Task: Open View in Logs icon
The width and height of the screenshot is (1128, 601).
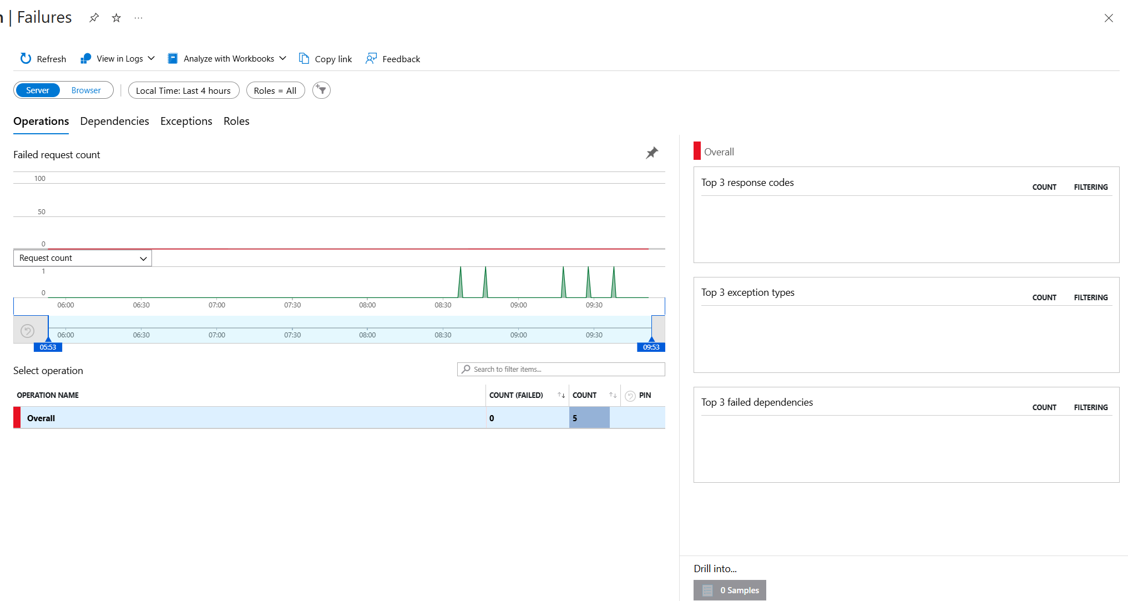Action: tap(85, 58)
